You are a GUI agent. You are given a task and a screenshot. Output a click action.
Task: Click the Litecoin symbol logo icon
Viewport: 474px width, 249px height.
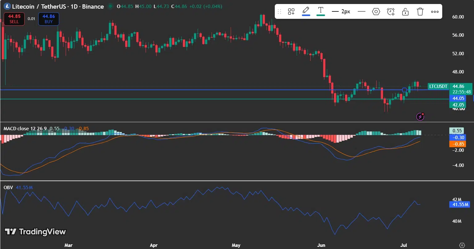pos(6,6)
